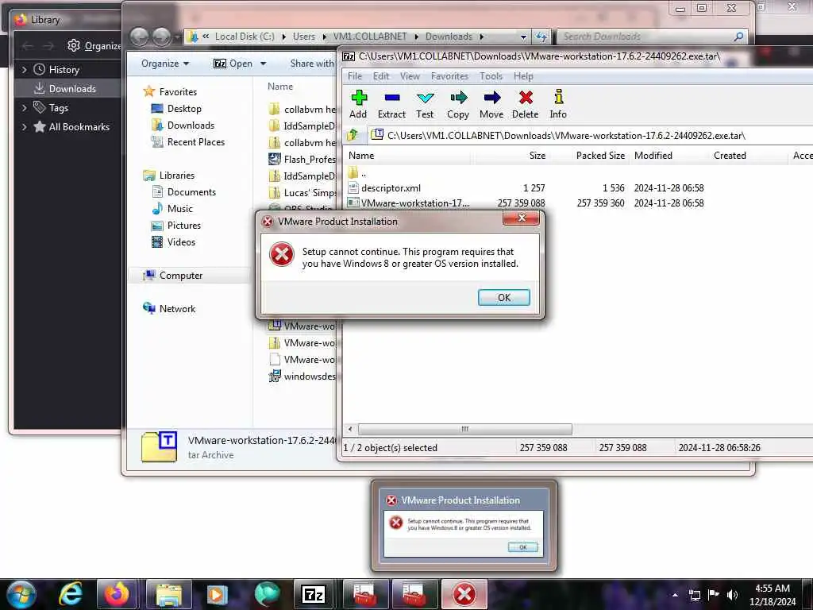Click 7-Zip horizontal scrollbar left arrow

coord(350,429)
